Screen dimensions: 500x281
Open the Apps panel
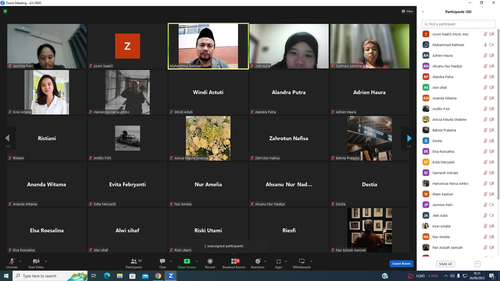(x=278, y=263)
